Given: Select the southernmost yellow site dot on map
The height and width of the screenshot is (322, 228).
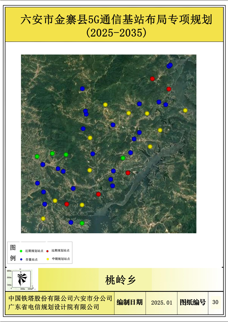Looking at the screenshot, I should (43, 218).
